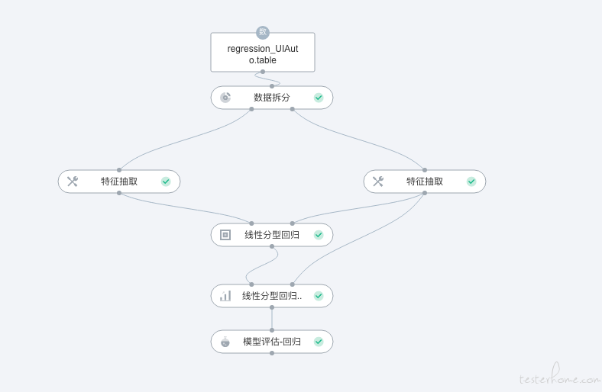Click the green check on 模型评估-回归 node
Image resolution: width=602 pixels, height=392 pixels.
[x=319, y=342]
